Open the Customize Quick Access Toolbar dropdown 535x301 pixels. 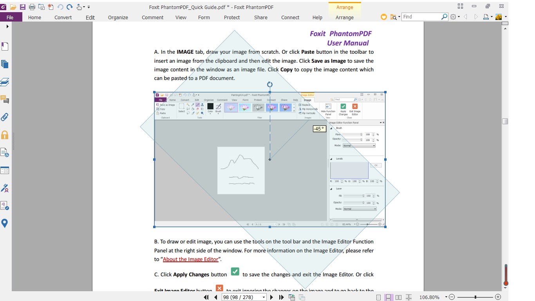(89, 7)
